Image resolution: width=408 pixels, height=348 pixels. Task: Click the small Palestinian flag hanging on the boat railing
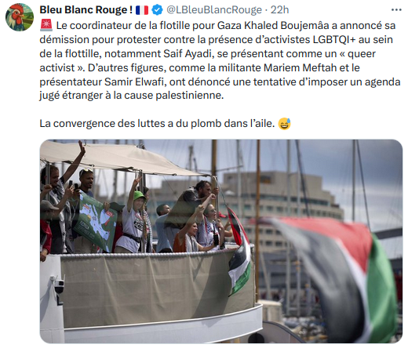[x=239, y=251]
